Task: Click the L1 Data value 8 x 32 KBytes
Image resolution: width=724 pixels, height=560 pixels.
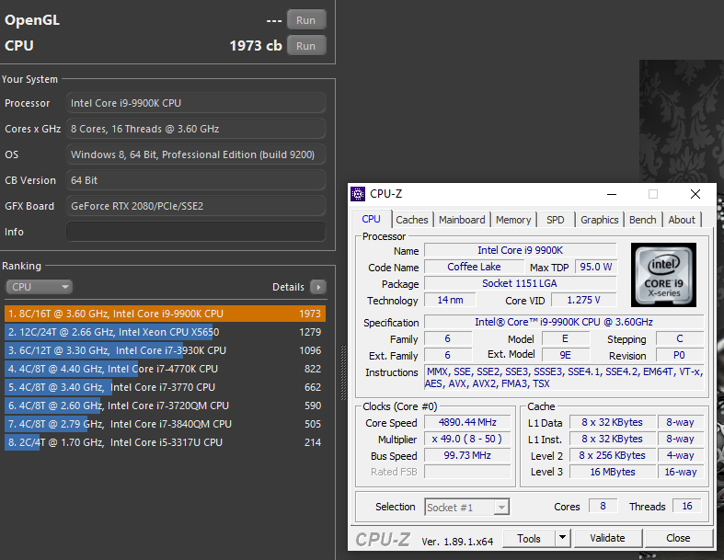Action: point(613,422)
